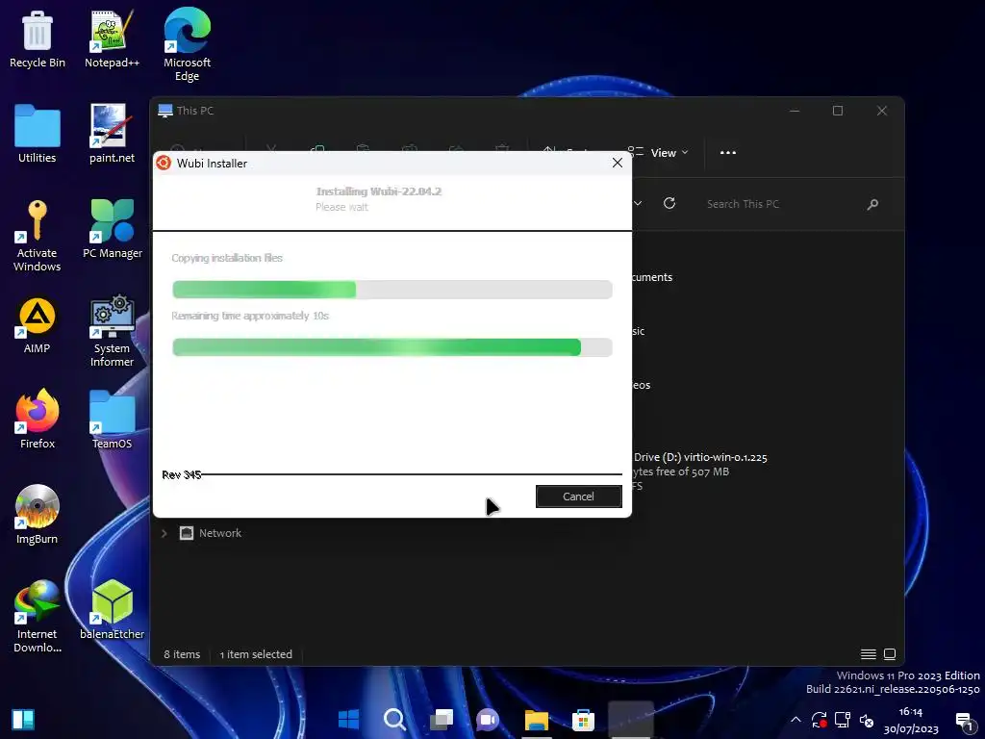Open Microsoft Edge desktop shortcut
Image resolution: width=985 pixels, height=739 pixels.
[x=187, y=45]
